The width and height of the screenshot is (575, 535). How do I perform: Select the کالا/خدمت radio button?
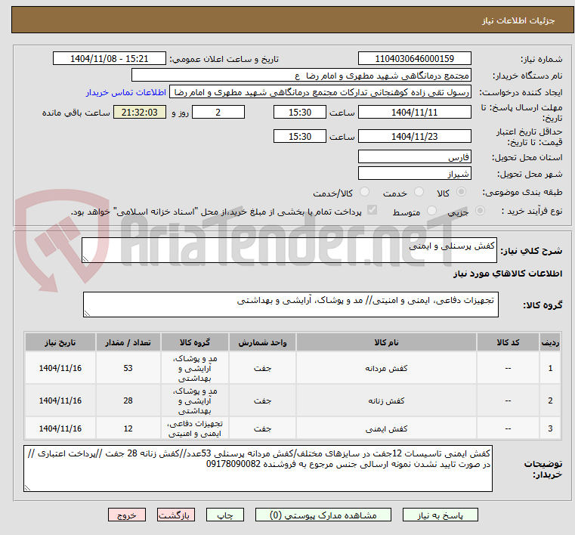pos(364,192)
